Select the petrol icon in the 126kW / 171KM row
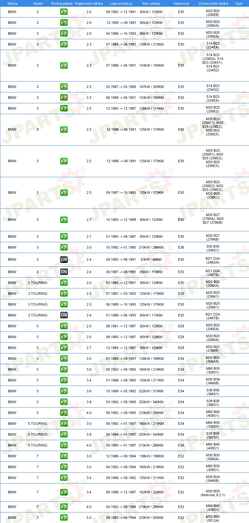 pyautogui.click(x=64, y=108)
